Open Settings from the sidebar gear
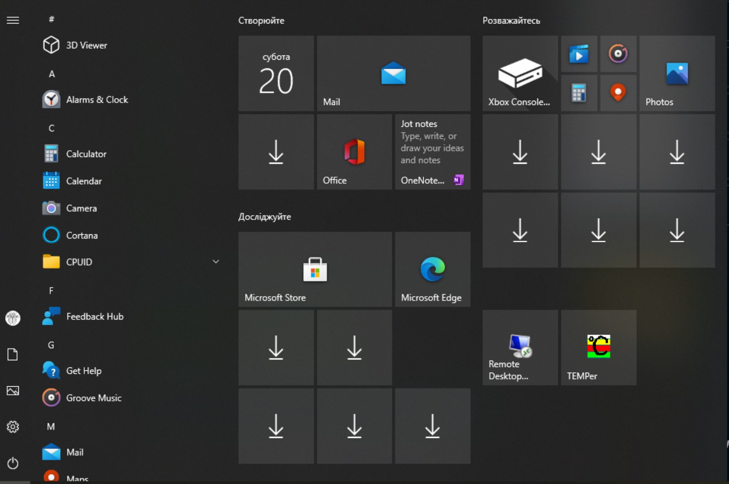The image size is (729, 484). (13, 427)
